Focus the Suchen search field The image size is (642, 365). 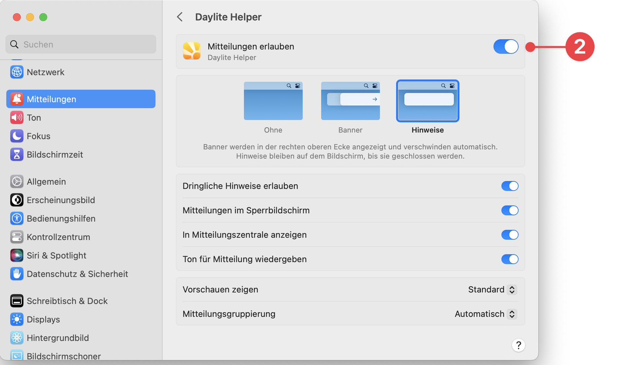pyautogui.click(x=81, y=45)
